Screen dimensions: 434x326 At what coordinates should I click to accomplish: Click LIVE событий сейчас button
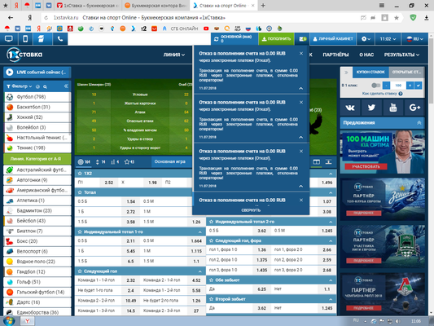click(37, 73)
